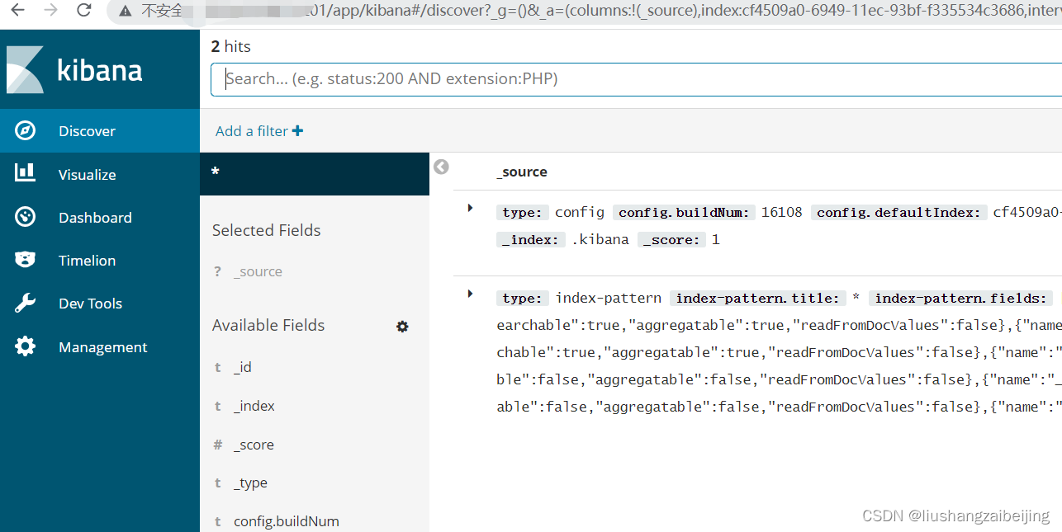Focus the Kibana search query box
The image size is (1062, 532).
tap(636, 79)
